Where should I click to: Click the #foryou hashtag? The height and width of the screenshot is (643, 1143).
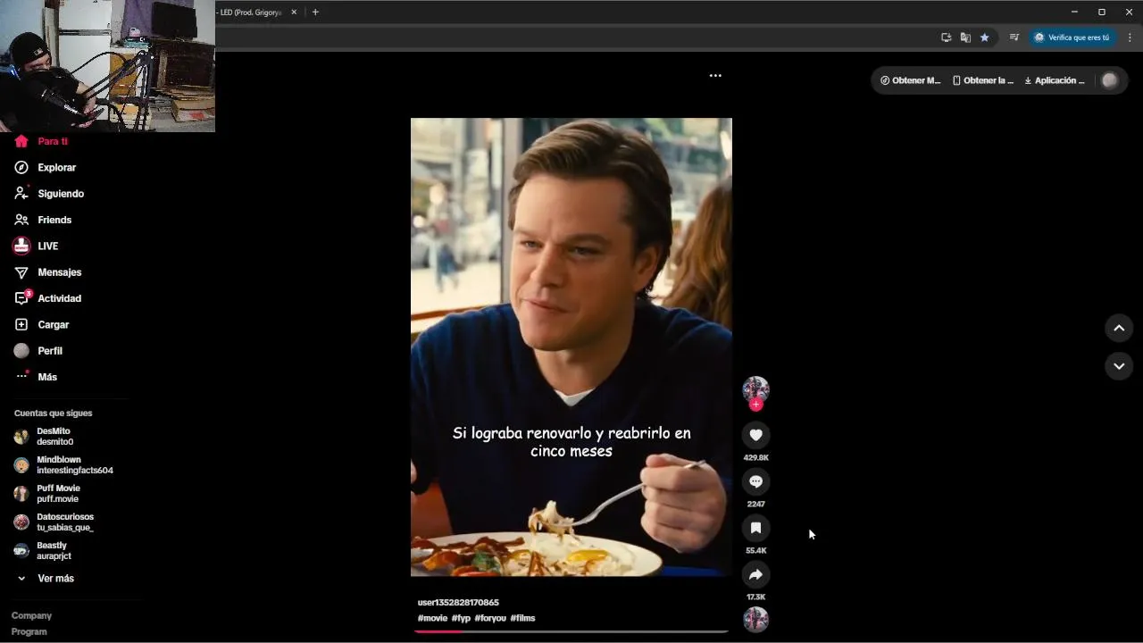tap(490, 618)
